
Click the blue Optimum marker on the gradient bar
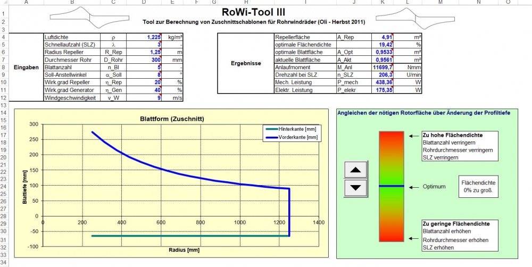pos(392,186)
